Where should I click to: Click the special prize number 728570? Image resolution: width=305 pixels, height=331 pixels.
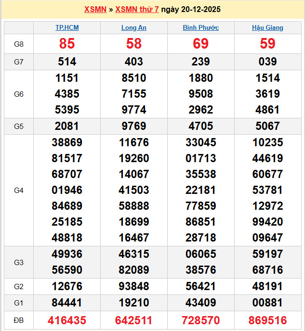(x=201, y=320)
